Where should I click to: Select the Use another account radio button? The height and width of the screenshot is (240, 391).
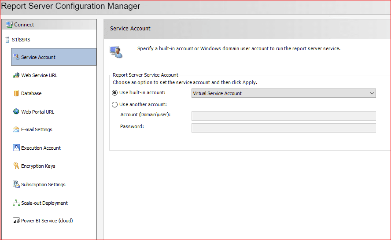click(x=115, y=105)
